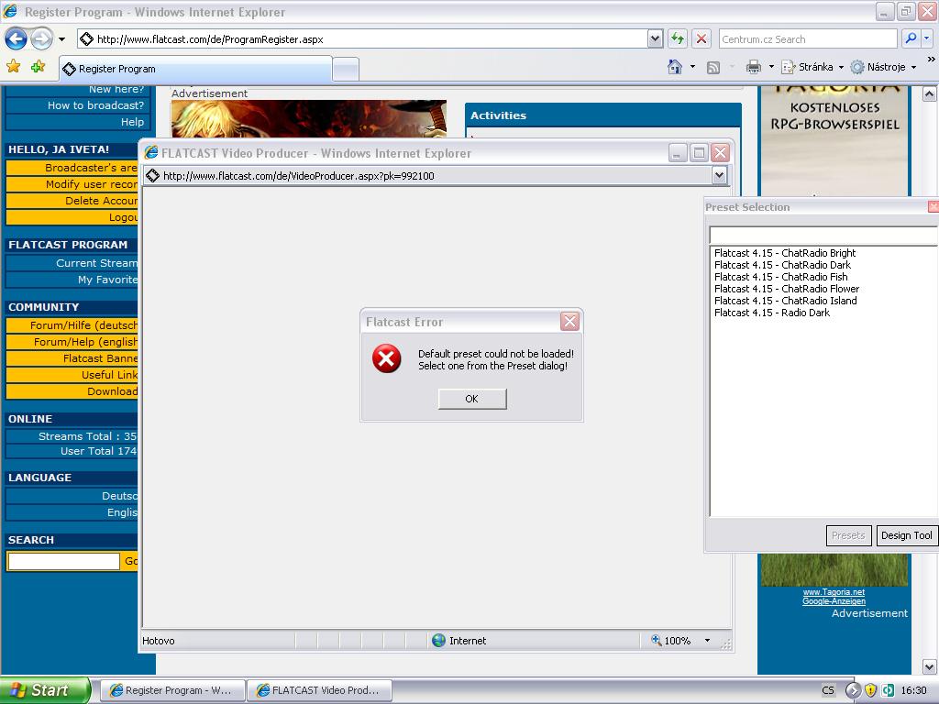939x704 pixels.
Task: Open Print options dropdown arrow
Action: [771, 67]
